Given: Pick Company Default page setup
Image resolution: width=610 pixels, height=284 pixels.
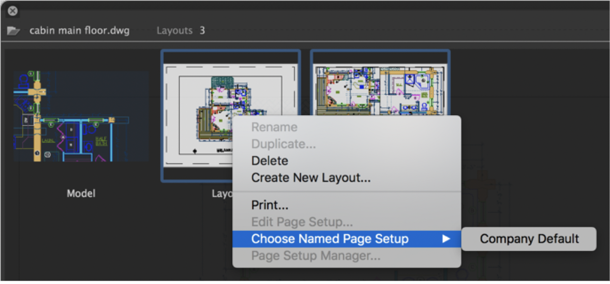Looking at the screenshot, I should coord(529,239).
